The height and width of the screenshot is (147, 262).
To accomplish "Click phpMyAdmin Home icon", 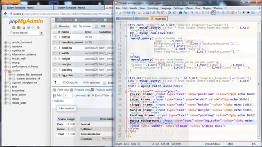I will (14, 27).
